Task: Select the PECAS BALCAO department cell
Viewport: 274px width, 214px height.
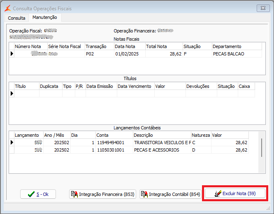Action: point(237,54)
